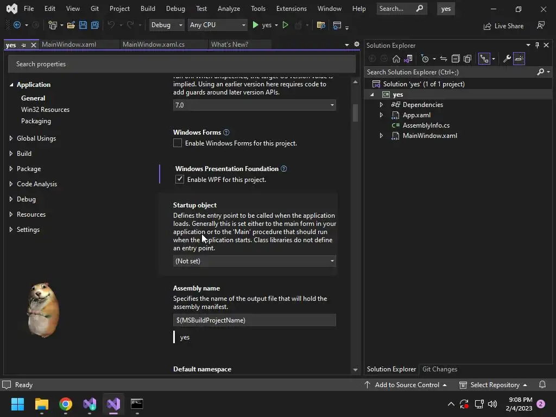
Task: Toggle the nested files view icon
Action: 484,59
